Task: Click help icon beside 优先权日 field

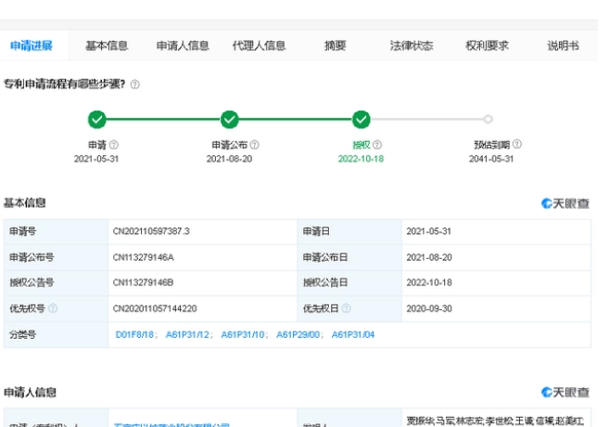Action: pos(346,308)
